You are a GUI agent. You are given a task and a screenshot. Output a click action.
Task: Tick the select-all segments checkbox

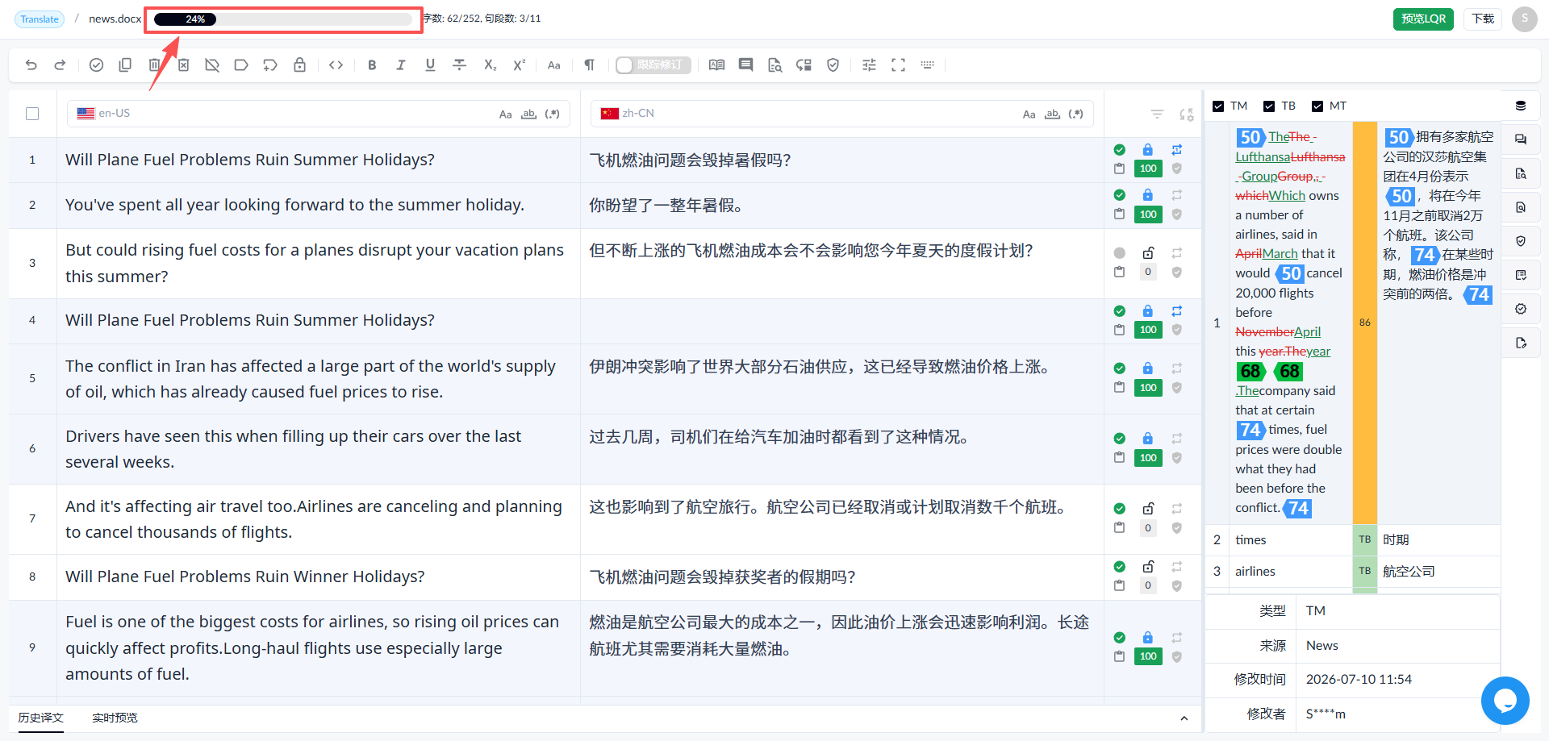[x=32, y=114]
